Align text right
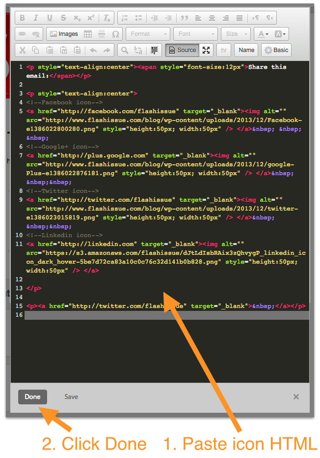This screenshot has width=320, height=458. [226, 18]
